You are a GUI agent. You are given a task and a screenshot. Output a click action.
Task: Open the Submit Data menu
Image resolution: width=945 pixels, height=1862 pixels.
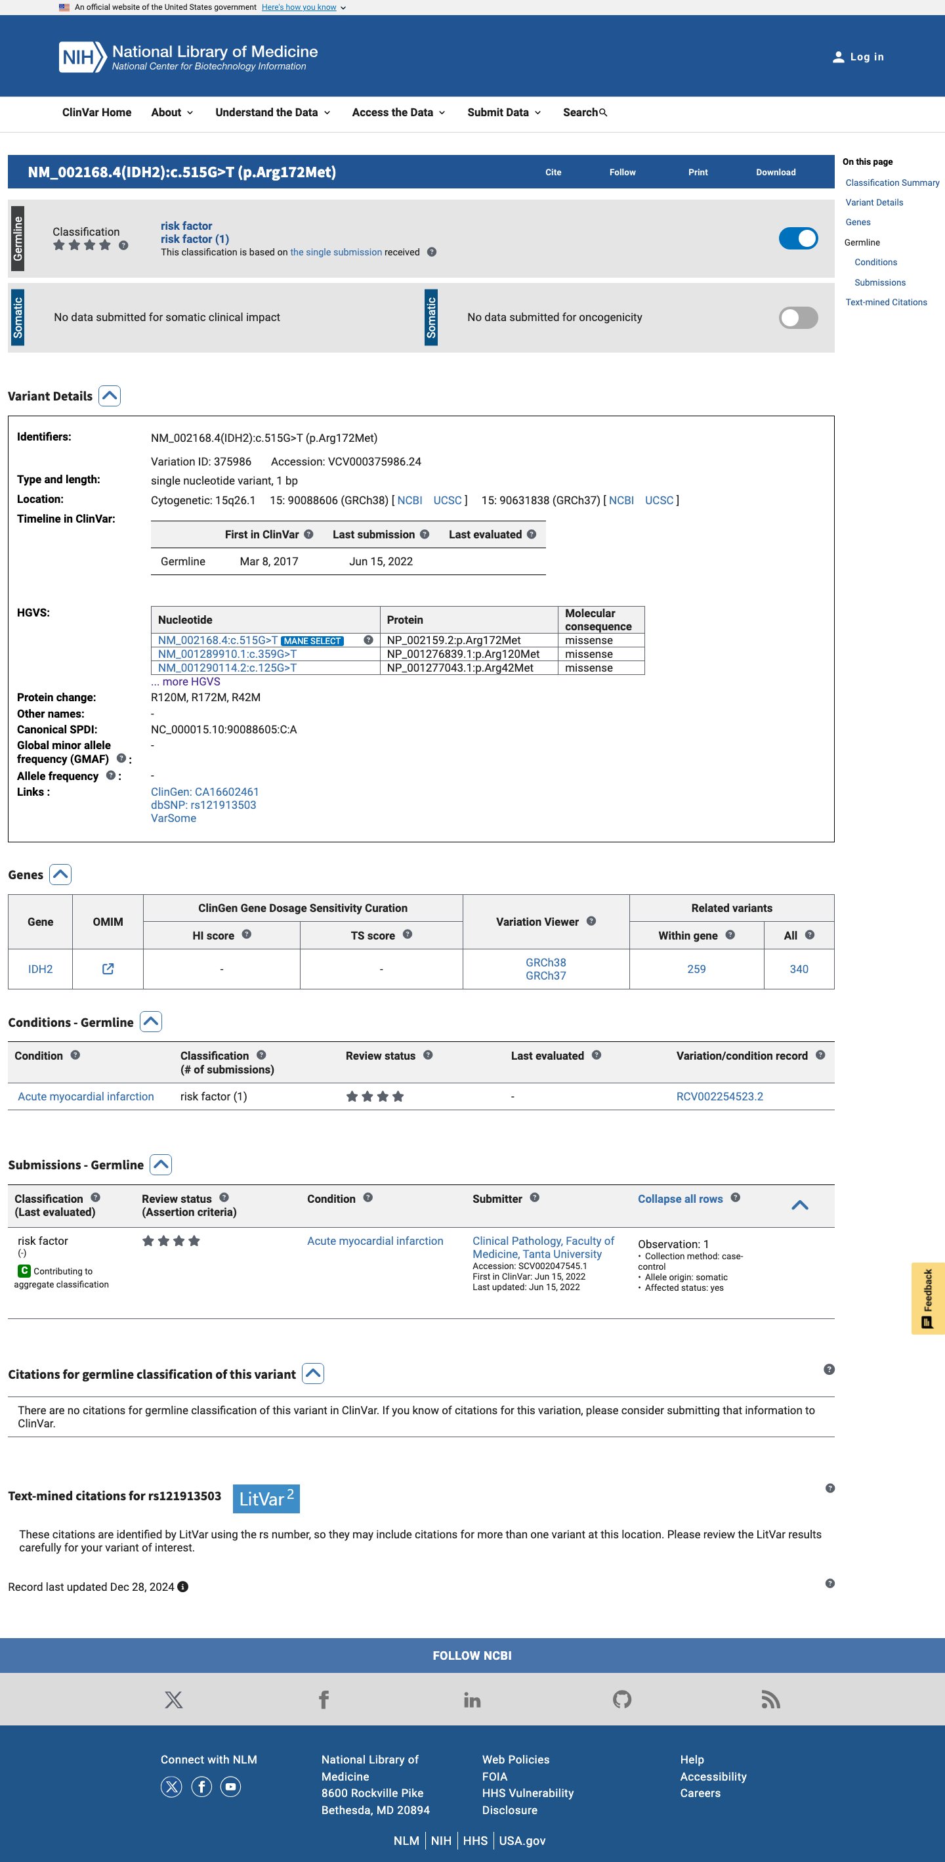pyautogui.click(x=503, y=113)
